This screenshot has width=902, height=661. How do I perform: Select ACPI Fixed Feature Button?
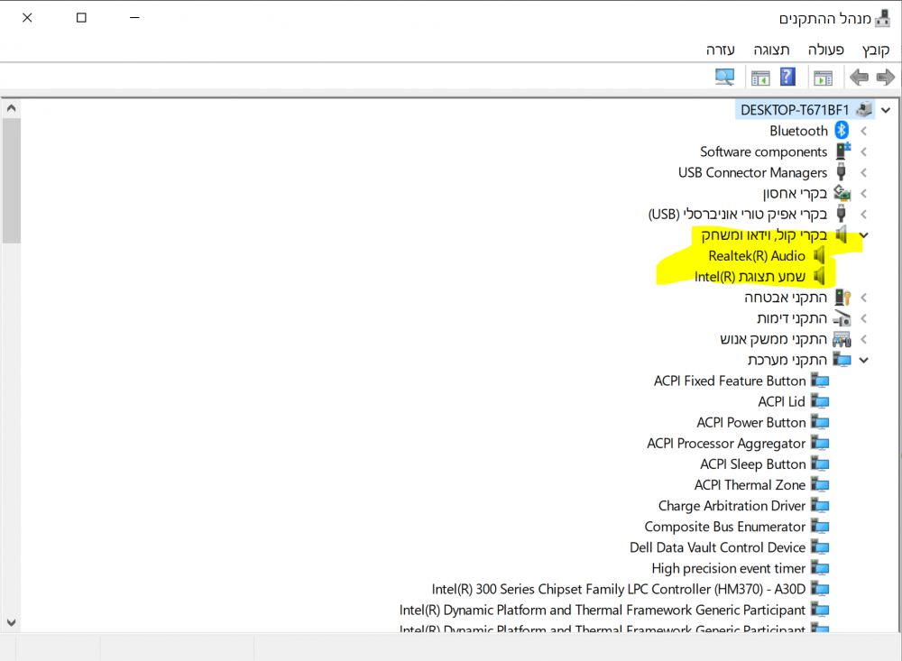pyautogui.click(x=730, y=381)
